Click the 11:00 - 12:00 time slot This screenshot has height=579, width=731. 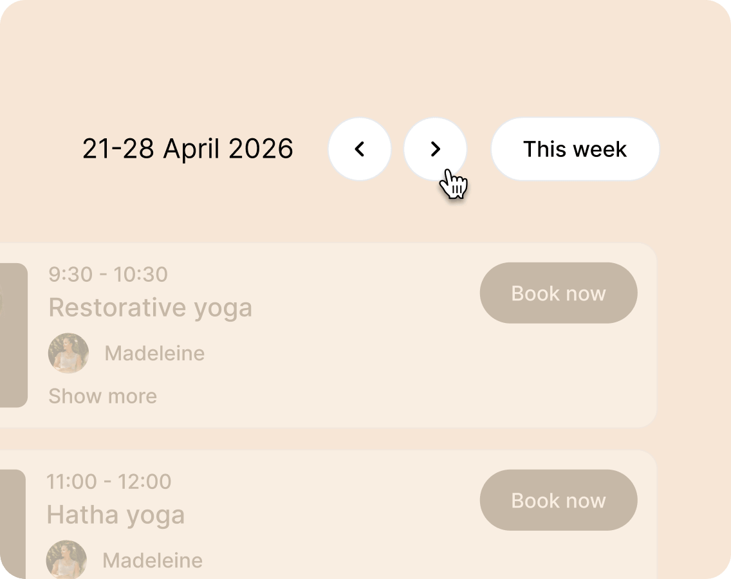[x=108, y=481]
